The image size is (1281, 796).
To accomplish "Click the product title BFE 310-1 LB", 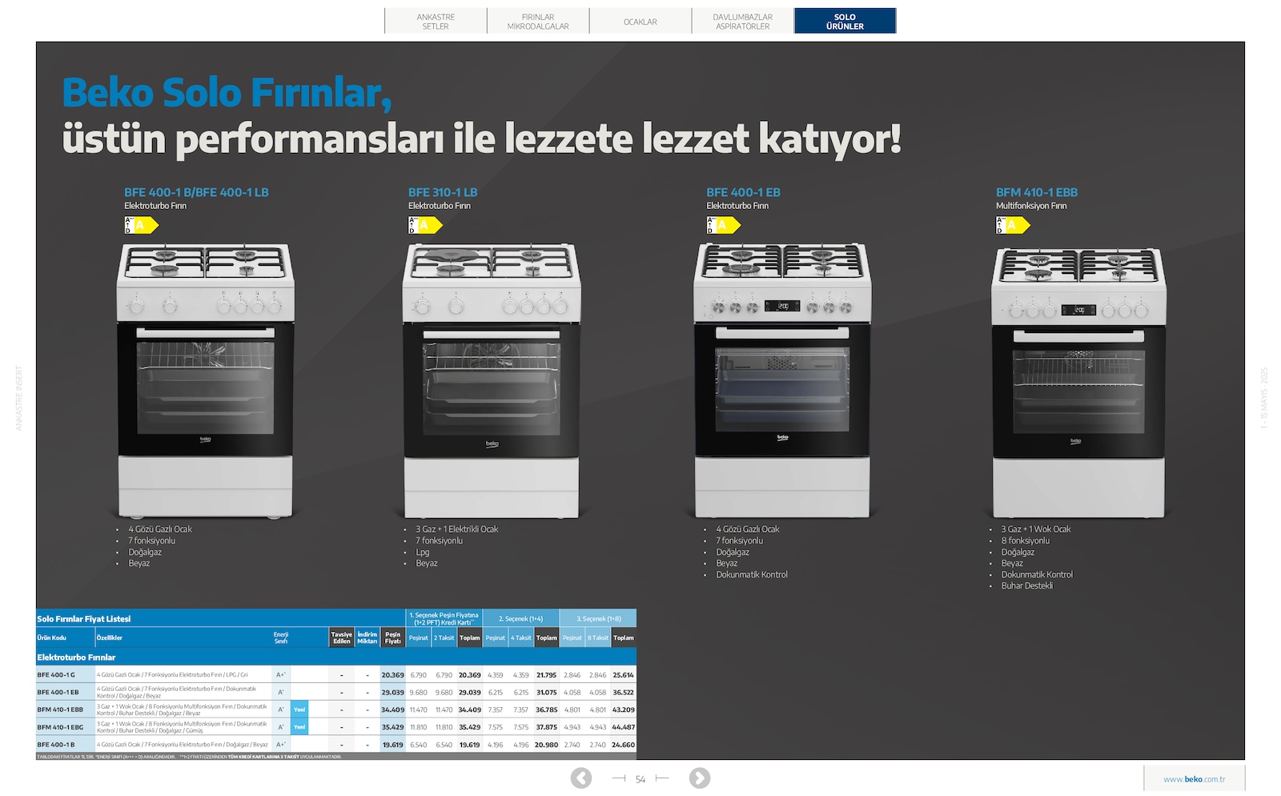I will (x=443, y=192).
